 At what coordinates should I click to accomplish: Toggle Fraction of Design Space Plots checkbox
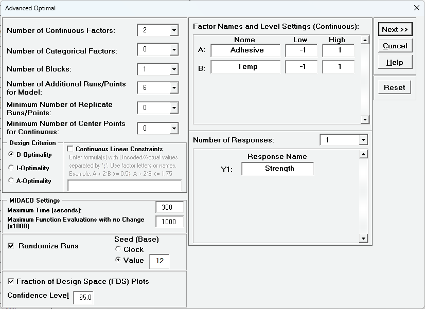pyautogui.click(x=11, y=281)
